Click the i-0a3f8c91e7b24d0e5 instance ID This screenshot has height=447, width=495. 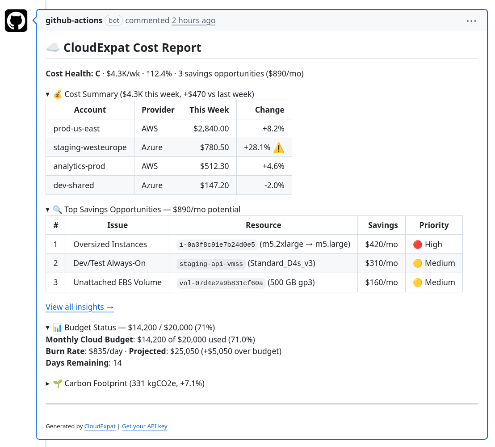tap(217, 245)
